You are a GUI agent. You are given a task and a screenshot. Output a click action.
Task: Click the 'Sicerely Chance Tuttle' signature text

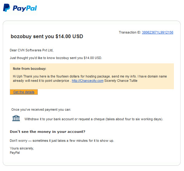pos(121,81)
